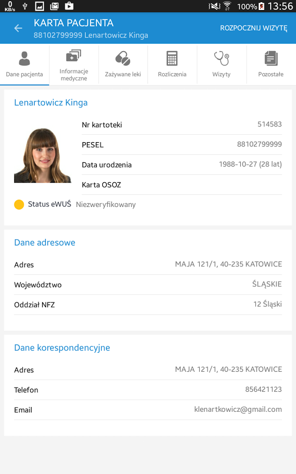Select the patient photo thumbnail
296x474 pixels.
click(x=43, y=155)
